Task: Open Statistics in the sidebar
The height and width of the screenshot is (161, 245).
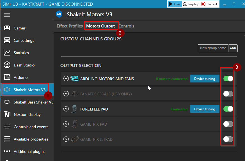Action: click(27, 53)
